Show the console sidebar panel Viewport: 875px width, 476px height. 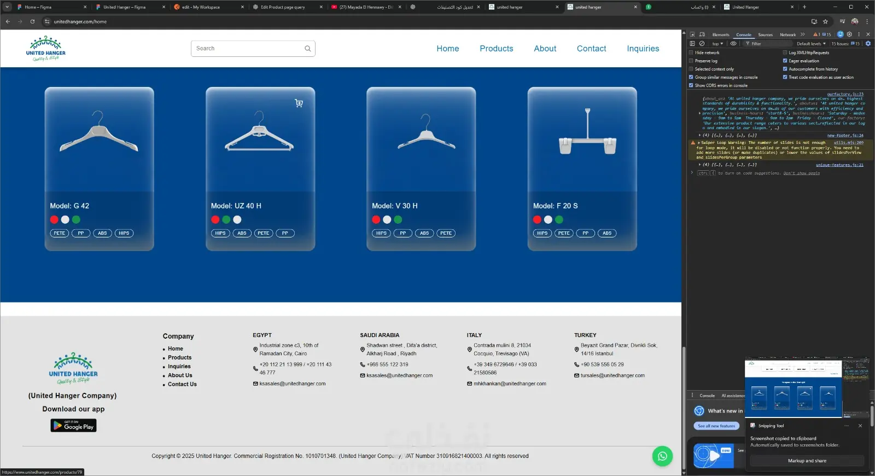(692, 44)
